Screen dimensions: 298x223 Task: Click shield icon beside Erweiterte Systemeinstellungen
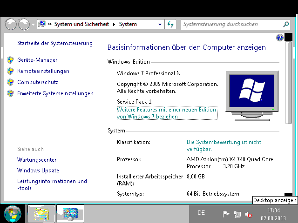tap(10, 93)
